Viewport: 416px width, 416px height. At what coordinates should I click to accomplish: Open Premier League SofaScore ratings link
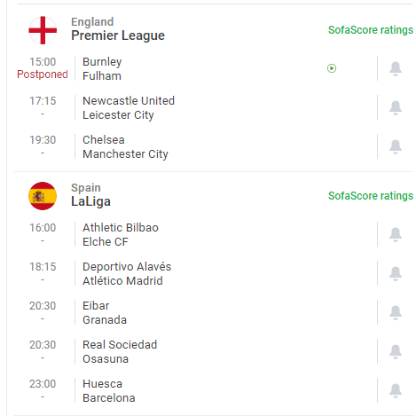(371, 30)
